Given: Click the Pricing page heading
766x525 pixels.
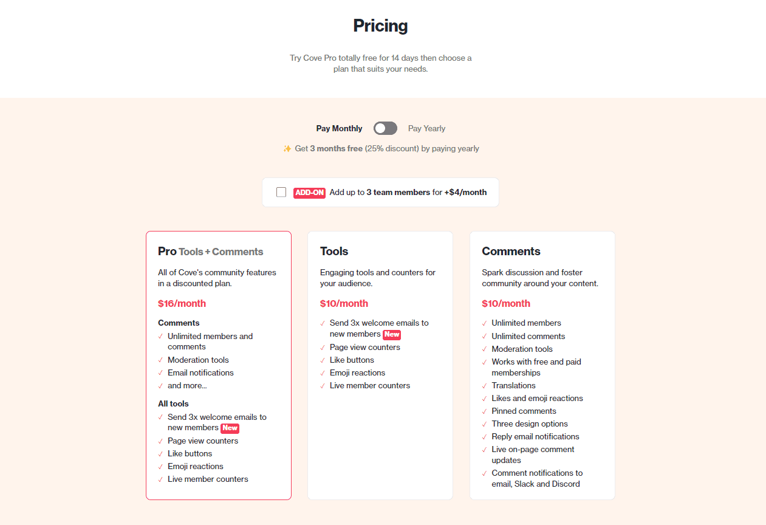Looking at the screenshot, I should tap(380, 26).
